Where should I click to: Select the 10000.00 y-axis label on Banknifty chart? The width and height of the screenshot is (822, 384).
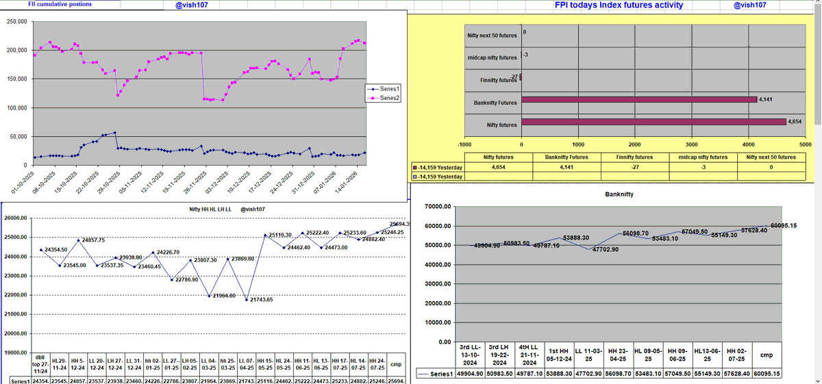point(438,322)
